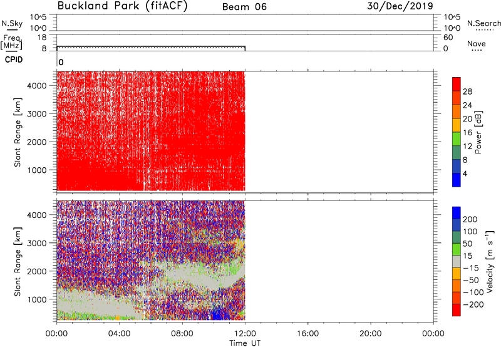Screen dimensions: 501x347
Task: Click the red below −200 velocity swatch
Action: (x=457, y=310)
